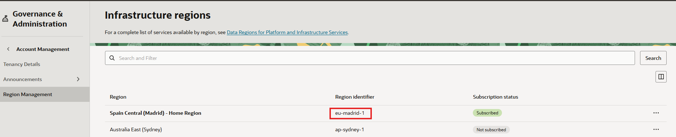Open Announcements in sidebar
The image size is (676, 137).
coord(23,79)
